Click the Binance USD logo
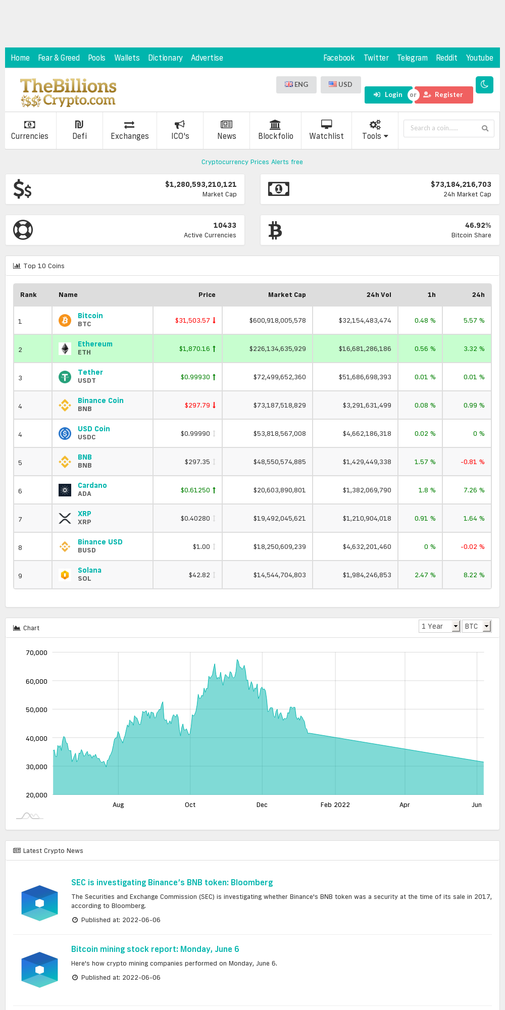The image size is (505, 1010). tap(65, 546)
